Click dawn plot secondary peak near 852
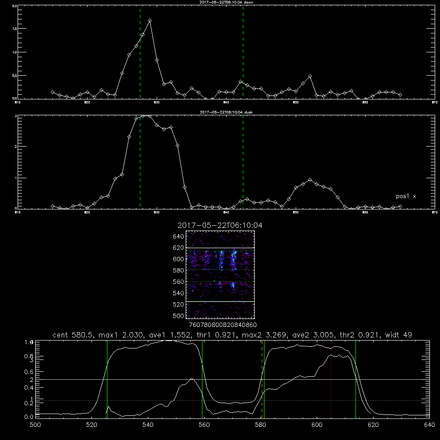440x440 pixels. pos(310,76)
